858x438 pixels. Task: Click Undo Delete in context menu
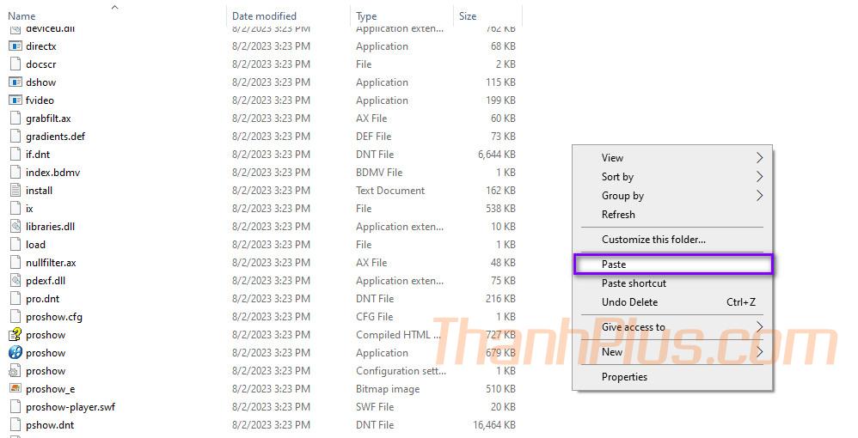tap(629, 302)
